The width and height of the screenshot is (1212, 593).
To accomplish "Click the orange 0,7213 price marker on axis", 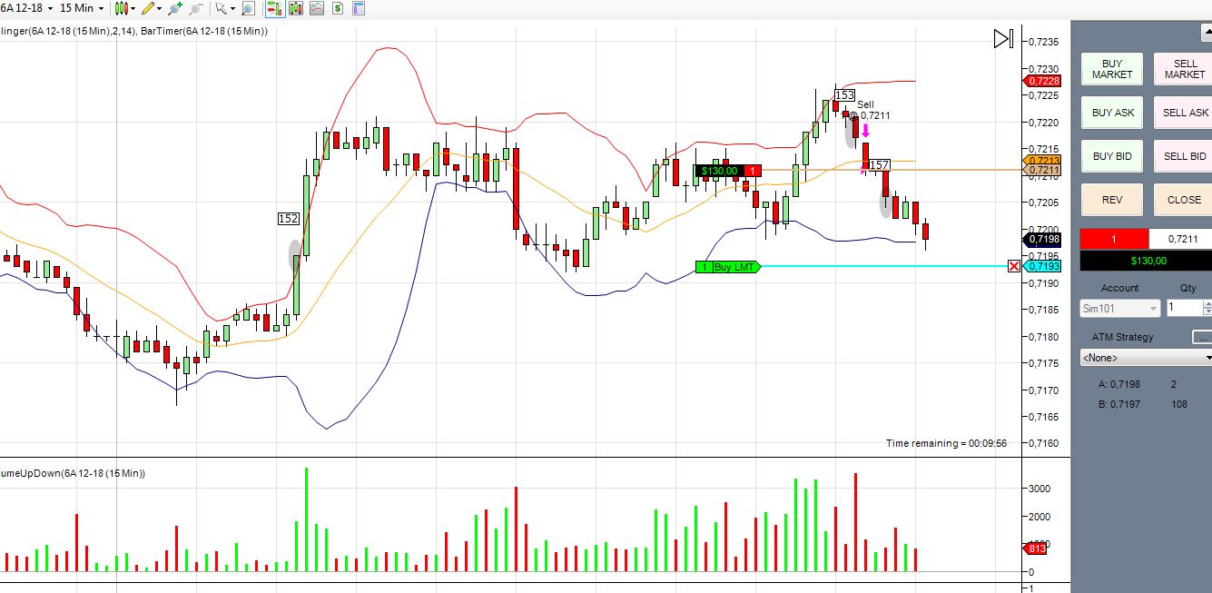I will pyautogui.click(x=1042, y=161).
